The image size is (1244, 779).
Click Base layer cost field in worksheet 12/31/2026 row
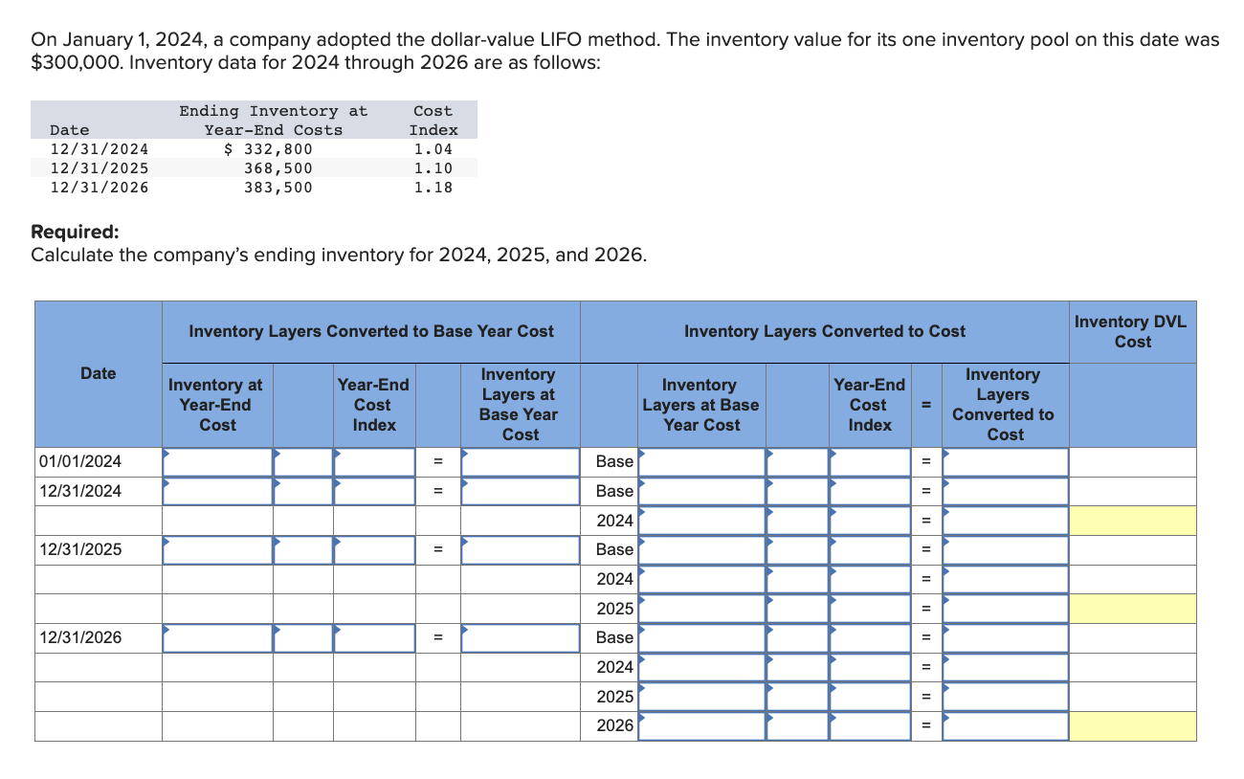701,637
